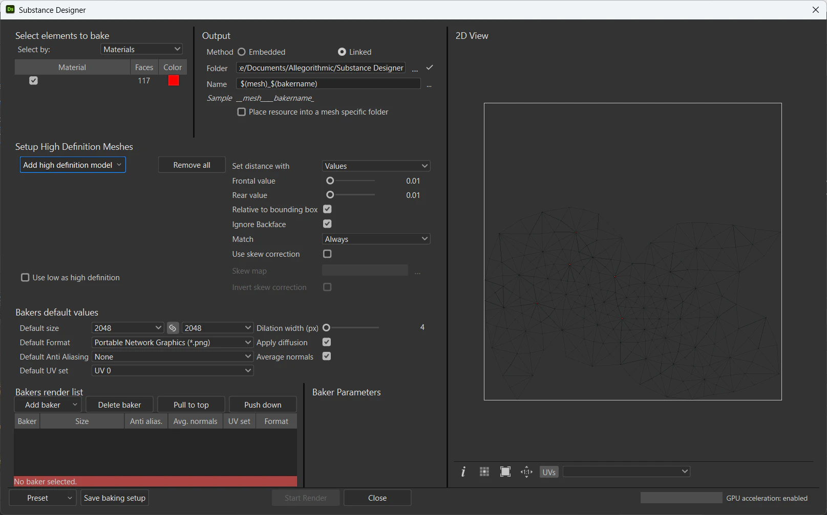The width and height of the screenshot is (827, 515).
Task: Toggle the UVs display button
Action: pos(549,472)
